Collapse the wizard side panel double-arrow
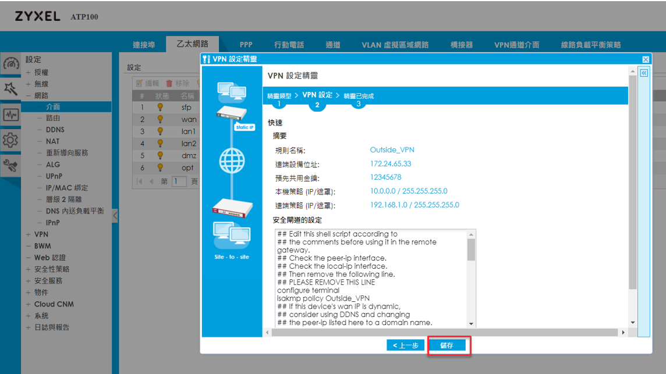This screenshot has width=666, height=374. point(644,73)
